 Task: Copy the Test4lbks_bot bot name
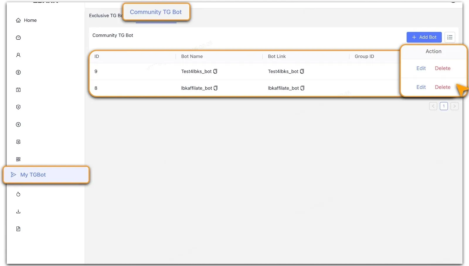[x=215, y=71]
